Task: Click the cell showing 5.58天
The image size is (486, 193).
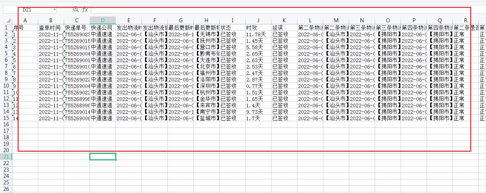Action: [258, 47]
